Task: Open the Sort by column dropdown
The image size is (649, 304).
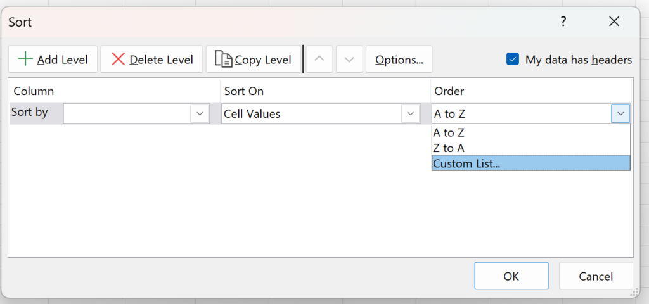Action: click(200, 113)
